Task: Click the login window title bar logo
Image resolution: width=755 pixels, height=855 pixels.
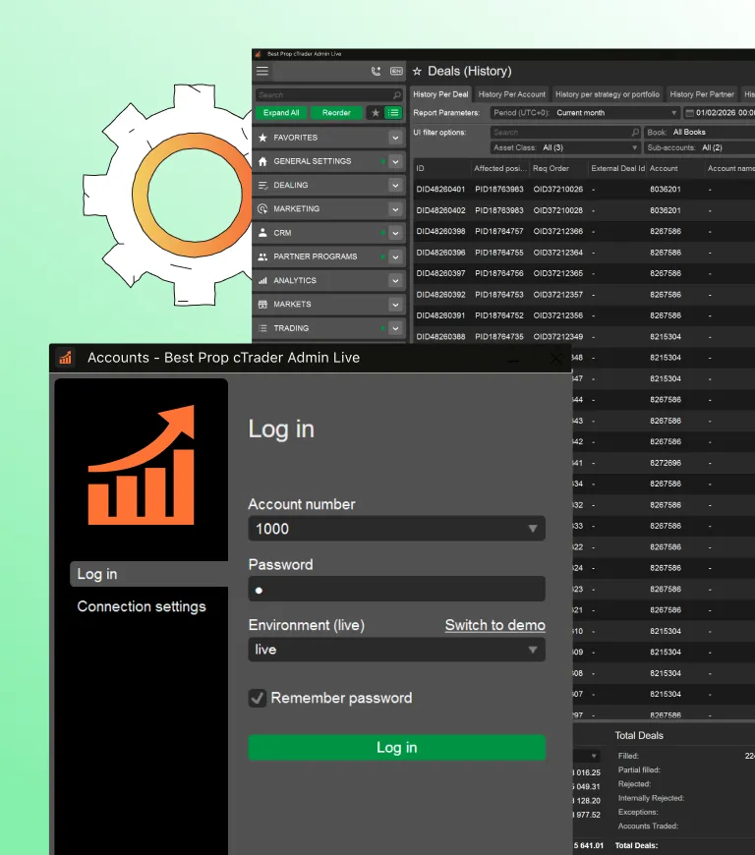Action: click(66, 358)
